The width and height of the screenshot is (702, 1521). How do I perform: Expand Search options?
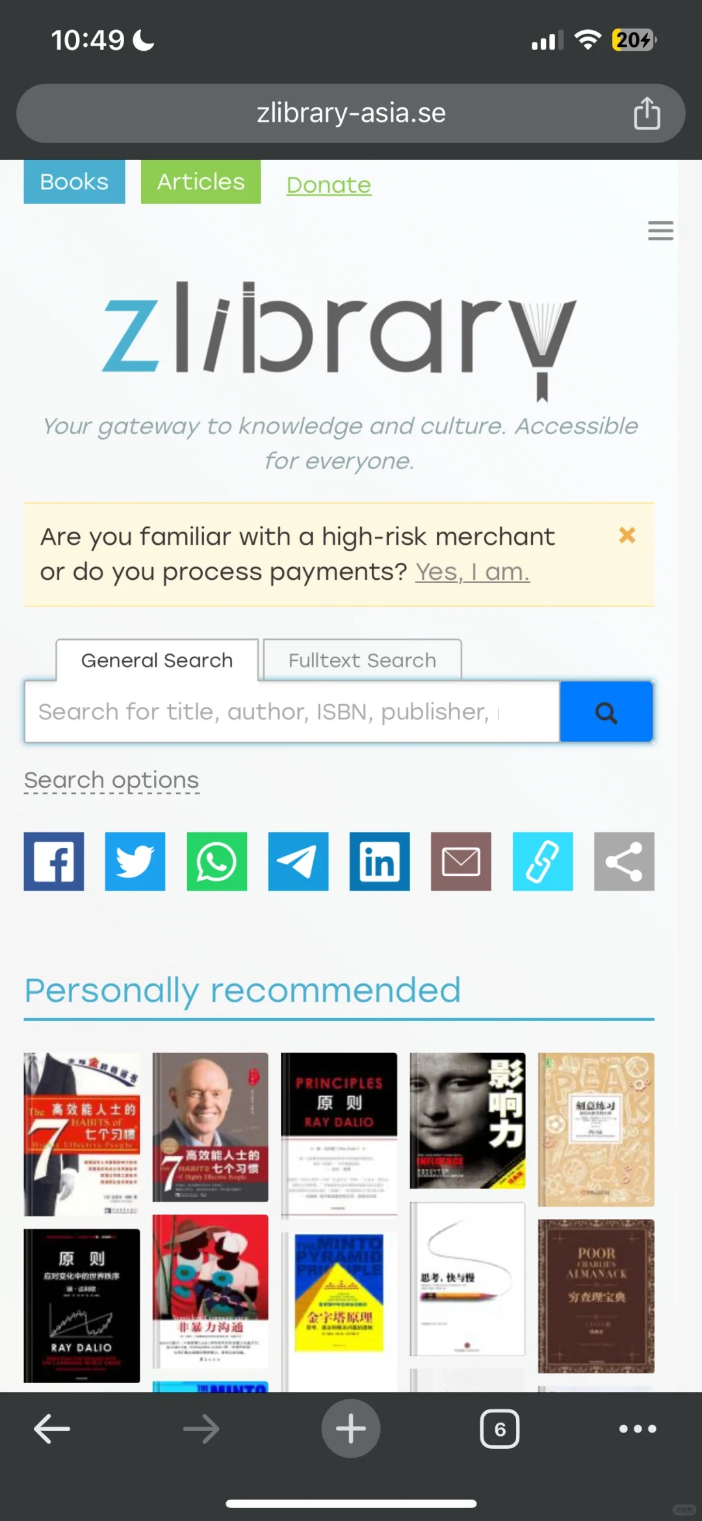[112, 780]
